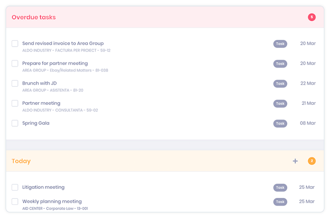Check off Send revised invoice to Area Group
Image resolution: width=330 pixels, height=218 pixels.
coord(15,43)
